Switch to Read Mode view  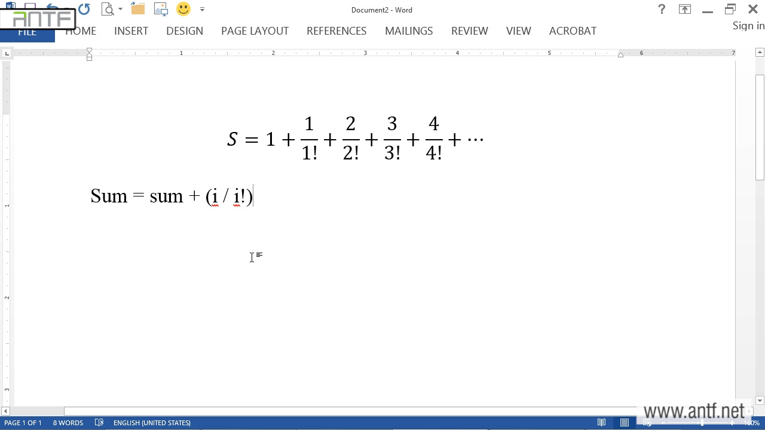point(602,423)
